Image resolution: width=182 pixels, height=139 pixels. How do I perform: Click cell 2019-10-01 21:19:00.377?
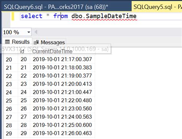(63, 76)
